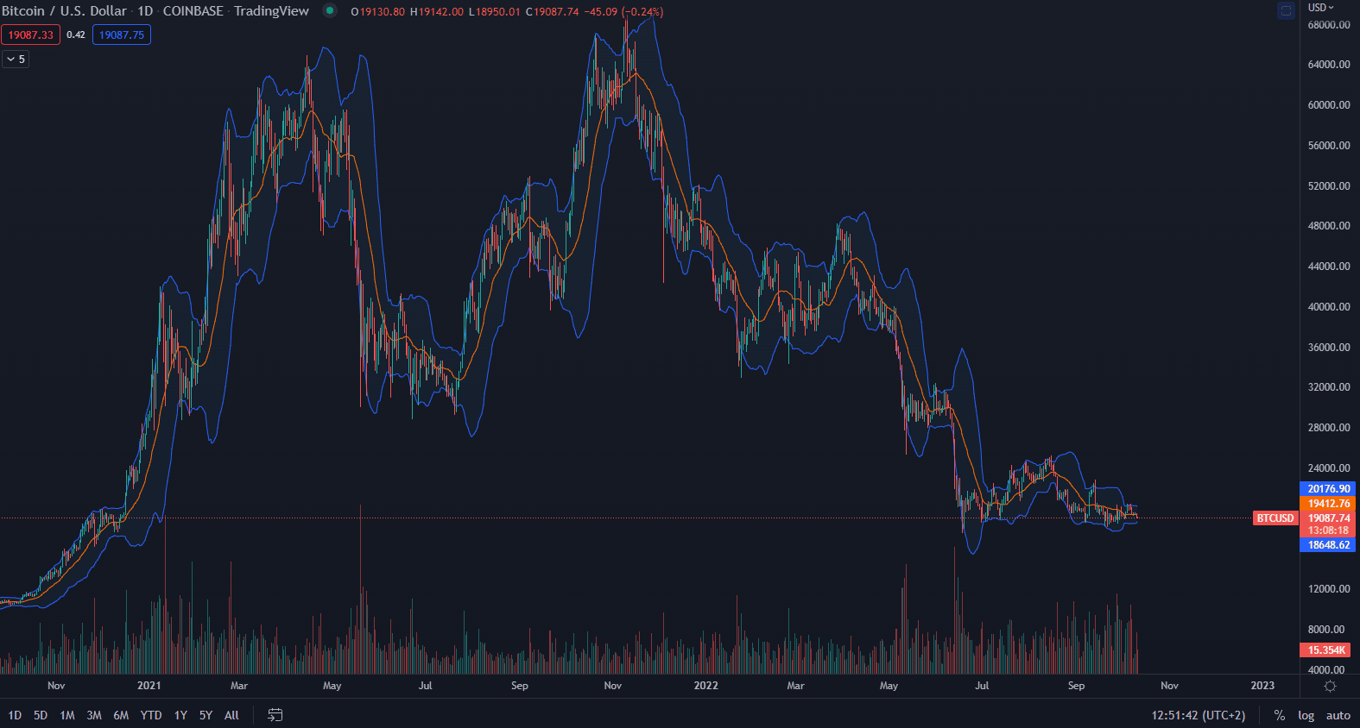Toggle log scale mode
This screenshot has height=728, width=1360.
1306,715
